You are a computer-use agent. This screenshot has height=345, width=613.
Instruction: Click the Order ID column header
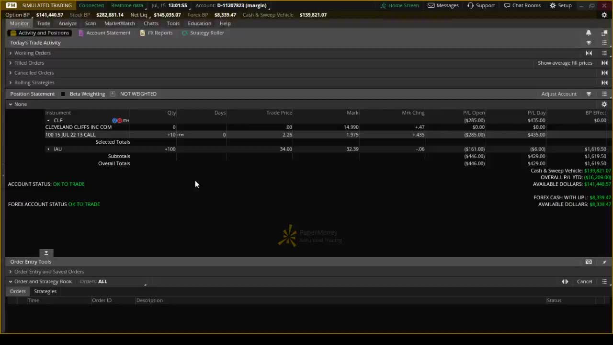pyautogui.click(x=102, y=300)
